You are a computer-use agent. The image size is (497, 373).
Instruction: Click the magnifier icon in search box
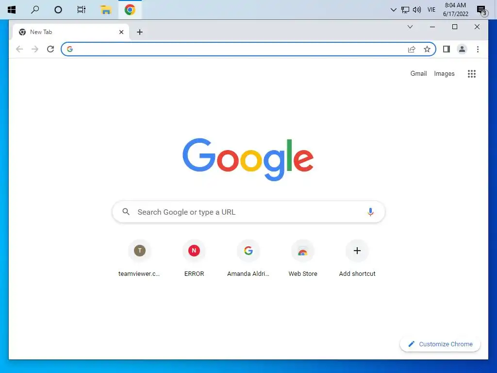coord(126,212)
